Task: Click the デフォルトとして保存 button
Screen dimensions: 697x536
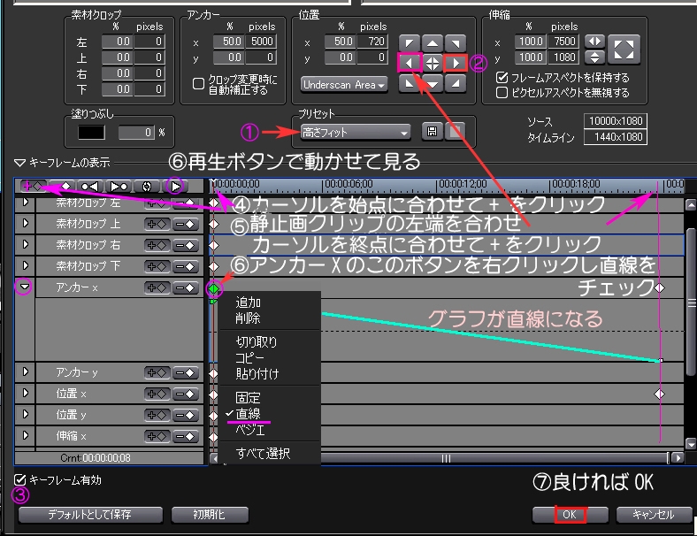Action: click(90, 515)
